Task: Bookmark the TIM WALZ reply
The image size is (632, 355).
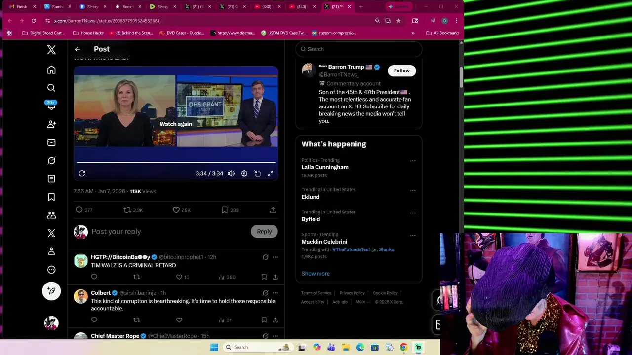Action: pos(264,277)
